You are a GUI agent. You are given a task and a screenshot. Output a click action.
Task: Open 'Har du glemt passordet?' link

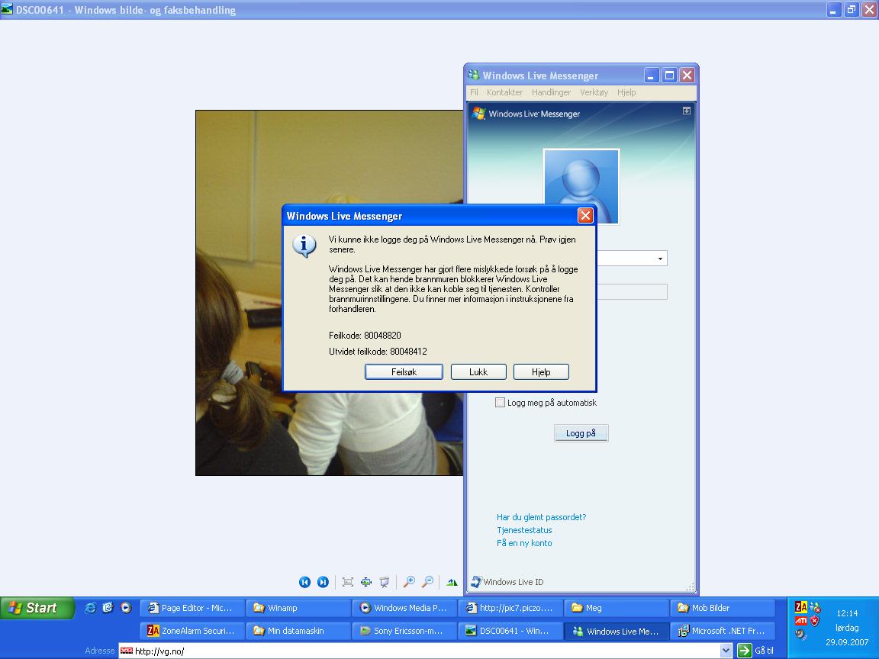[x=542, y=517]
